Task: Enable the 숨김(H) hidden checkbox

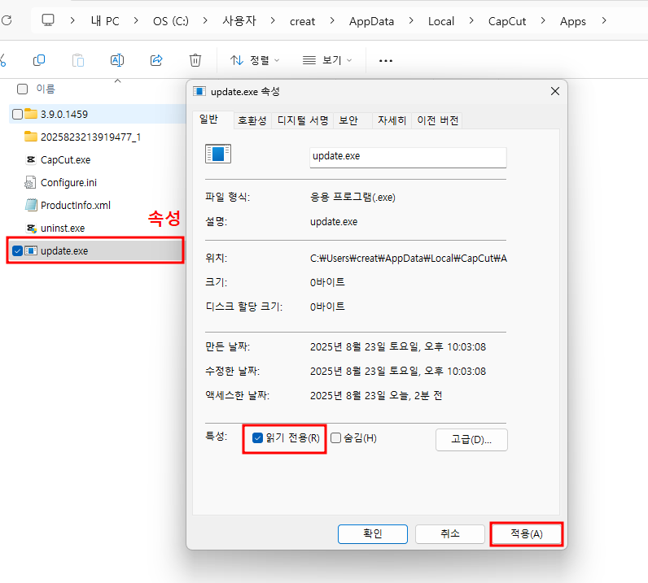Action: pos(336,437)
